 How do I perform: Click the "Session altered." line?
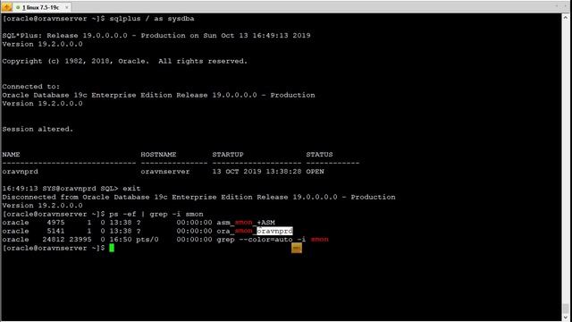pos(38,129)
